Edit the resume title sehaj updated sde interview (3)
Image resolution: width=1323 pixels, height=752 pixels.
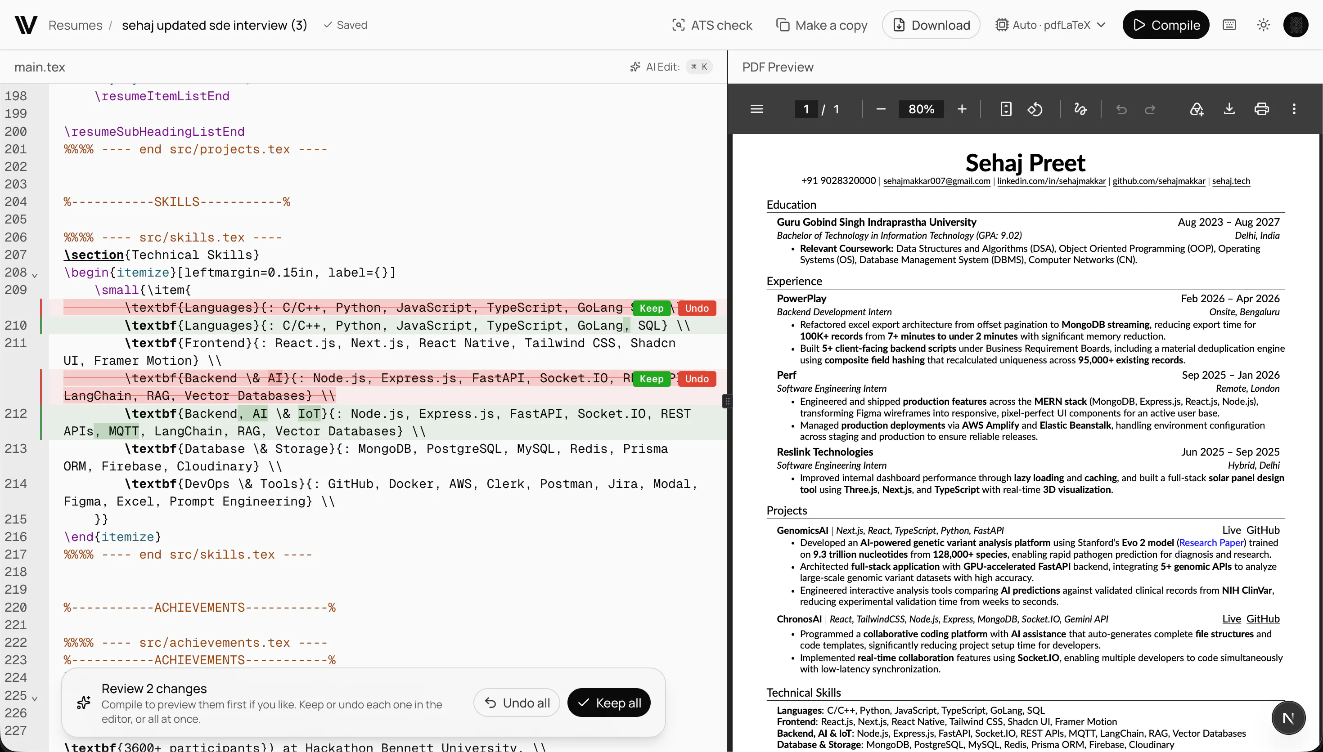tap(214, 25)
